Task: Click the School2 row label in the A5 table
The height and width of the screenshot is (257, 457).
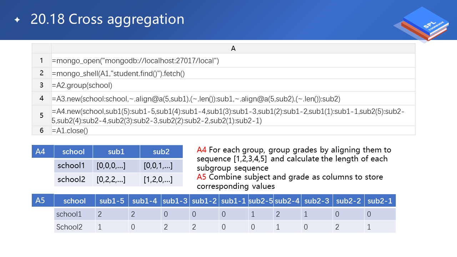Action: 69,227
